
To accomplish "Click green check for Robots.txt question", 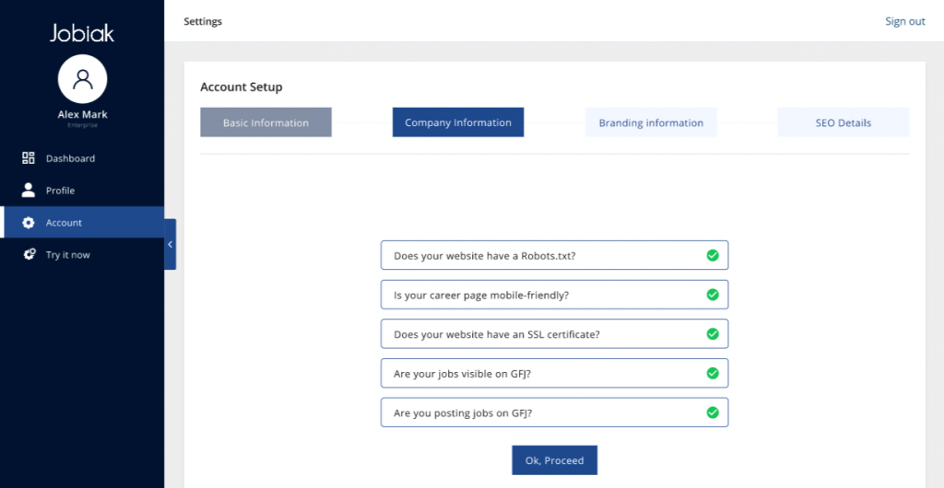I will pos(713,255).
